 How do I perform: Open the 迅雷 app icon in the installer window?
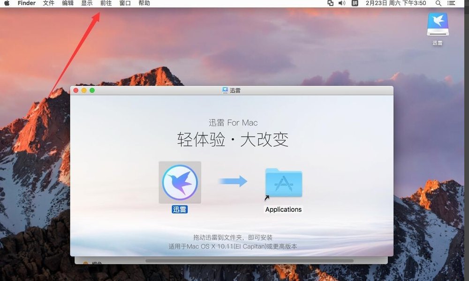tap(180, 183)
